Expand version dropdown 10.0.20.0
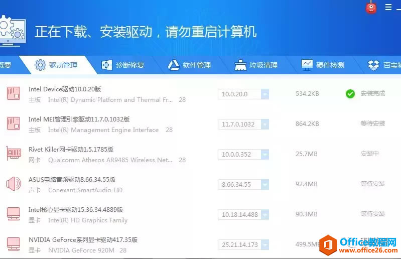 pos(265,94)
